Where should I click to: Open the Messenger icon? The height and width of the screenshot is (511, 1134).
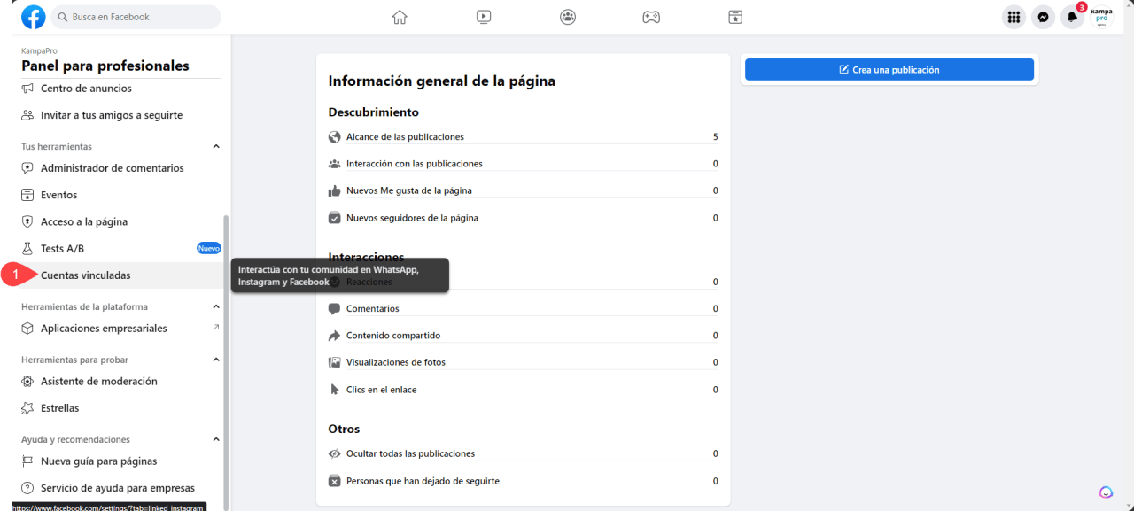[1044, 17]
